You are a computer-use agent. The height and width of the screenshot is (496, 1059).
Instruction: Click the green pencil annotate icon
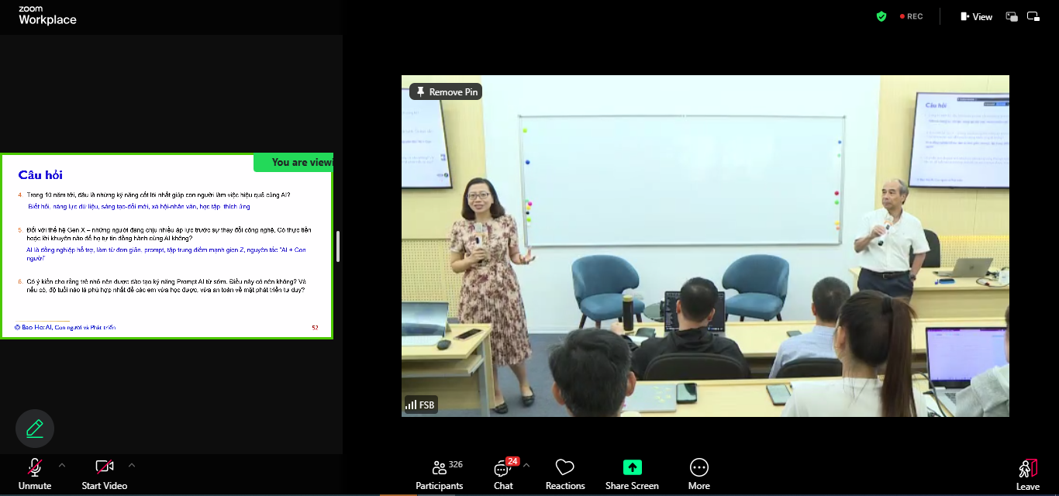pyautogui.click(x=35, y=429)
